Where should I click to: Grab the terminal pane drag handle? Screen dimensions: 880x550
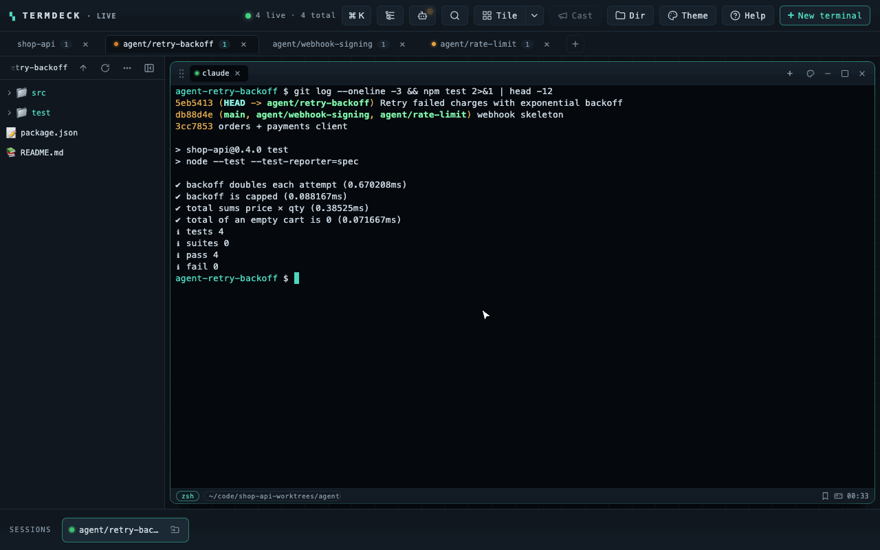181,74
